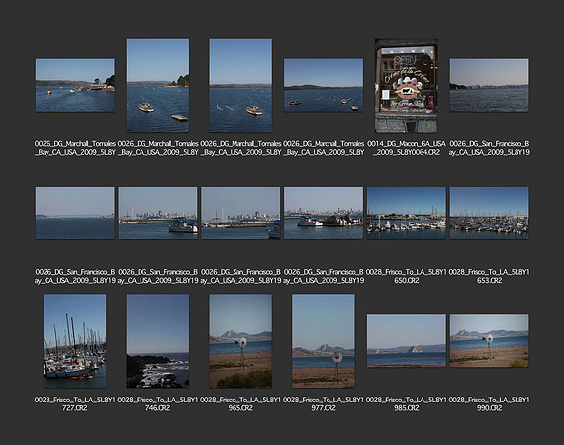Open portrait Tomales Bay thumbnail with two boats

coord(157,85)
